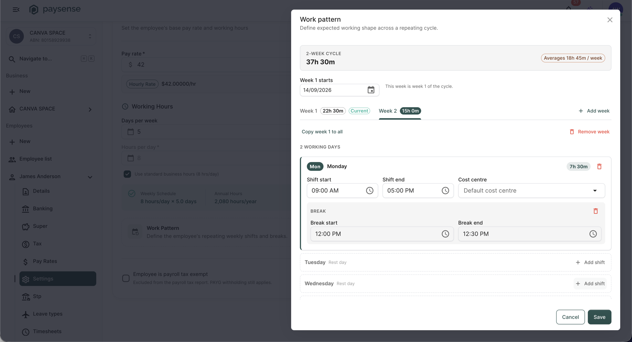Click the Days per week field
Viewport: 632px width, 342px height.
click(206, 132)
